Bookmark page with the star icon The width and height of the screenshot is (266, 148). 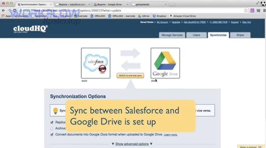click(246, 11)
